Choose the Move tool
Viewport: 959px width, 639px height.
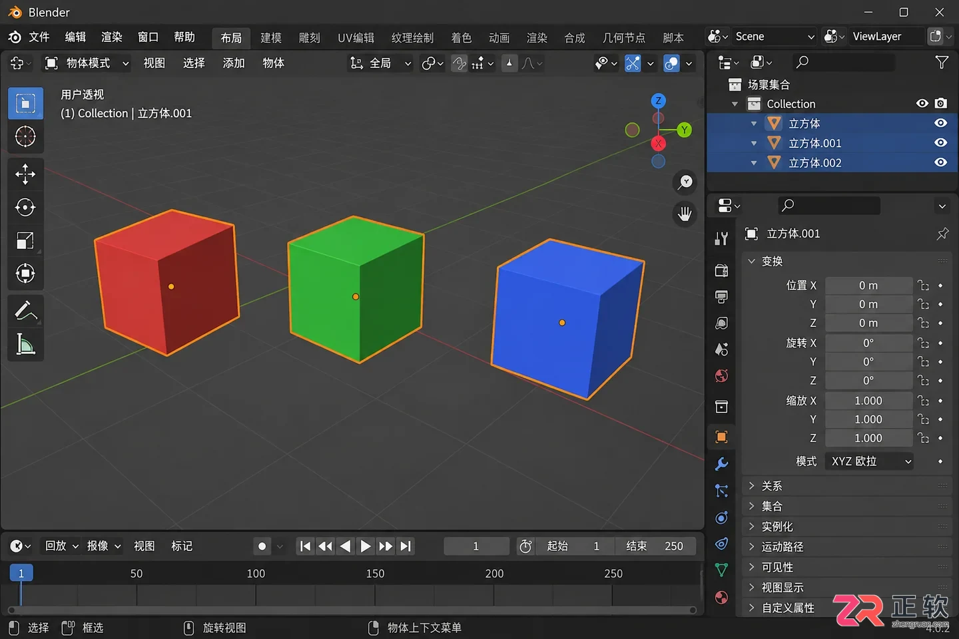[25, 174]
